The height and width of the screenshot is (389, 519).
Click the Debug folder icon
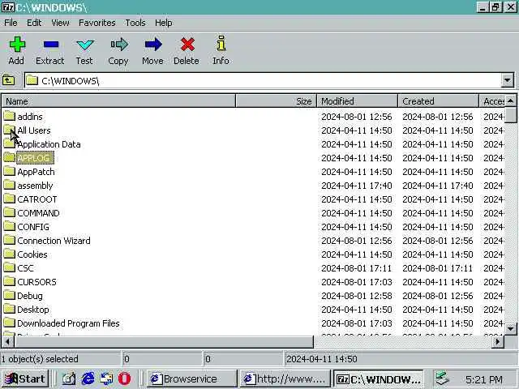(9, 295)
